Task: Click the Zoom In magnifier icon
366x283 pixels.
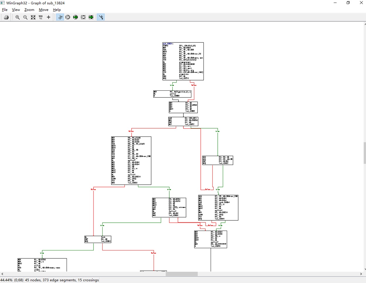Action: click(17, 17)
